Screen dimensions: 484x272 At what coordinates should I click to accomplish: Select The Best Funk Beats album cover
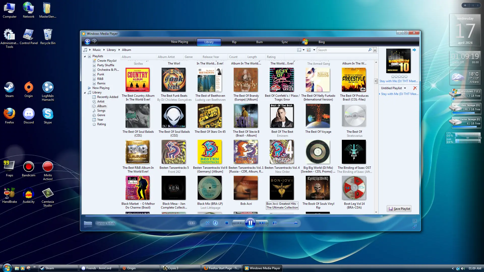coord(174,80)
